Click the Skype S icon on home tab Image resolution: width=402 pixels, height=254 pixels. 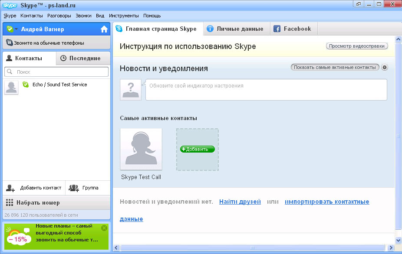point(119,29)
